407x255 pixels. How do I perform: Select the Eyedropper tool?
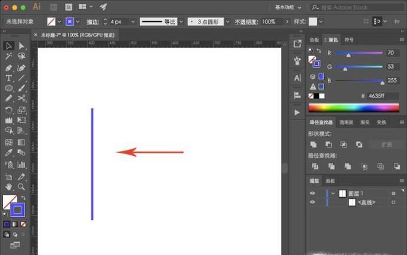point(9,153)
